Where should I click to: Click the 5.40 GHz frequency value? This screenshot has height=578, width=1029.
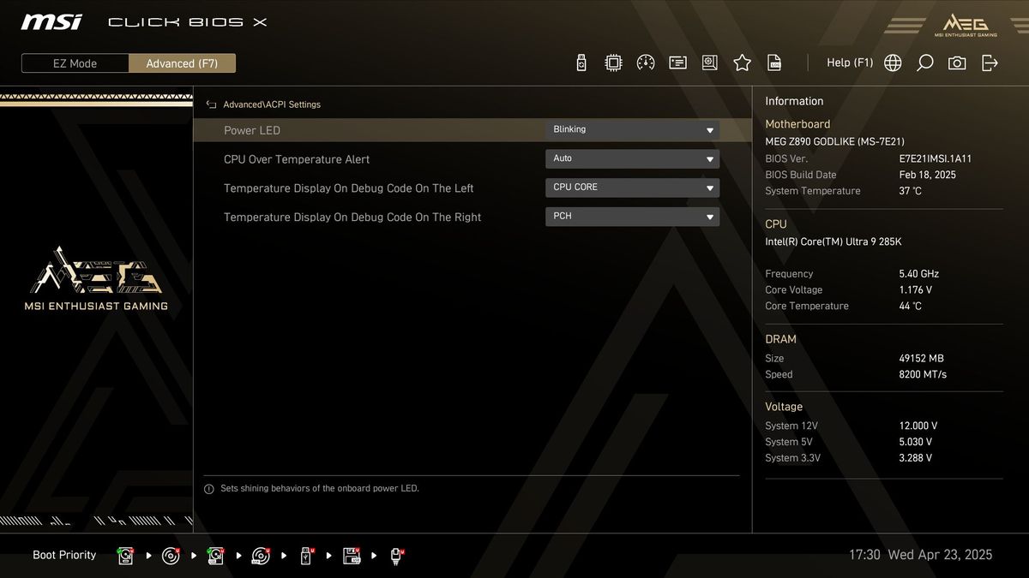click(918, 274)
